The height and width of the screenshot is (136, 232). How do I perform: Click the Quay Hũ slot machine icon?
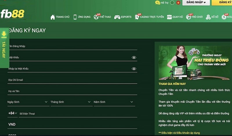[x=169, y=17]
